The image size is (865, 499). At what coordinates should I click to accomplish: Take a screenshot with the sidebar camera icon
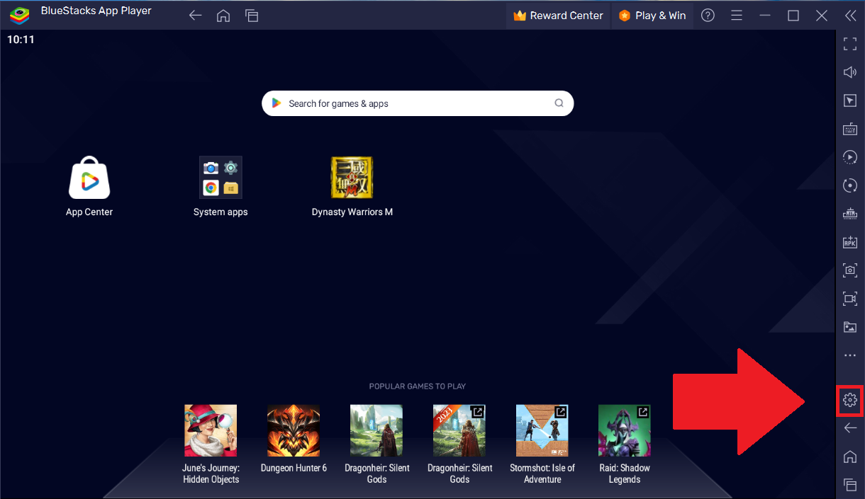tap(849, 270)
